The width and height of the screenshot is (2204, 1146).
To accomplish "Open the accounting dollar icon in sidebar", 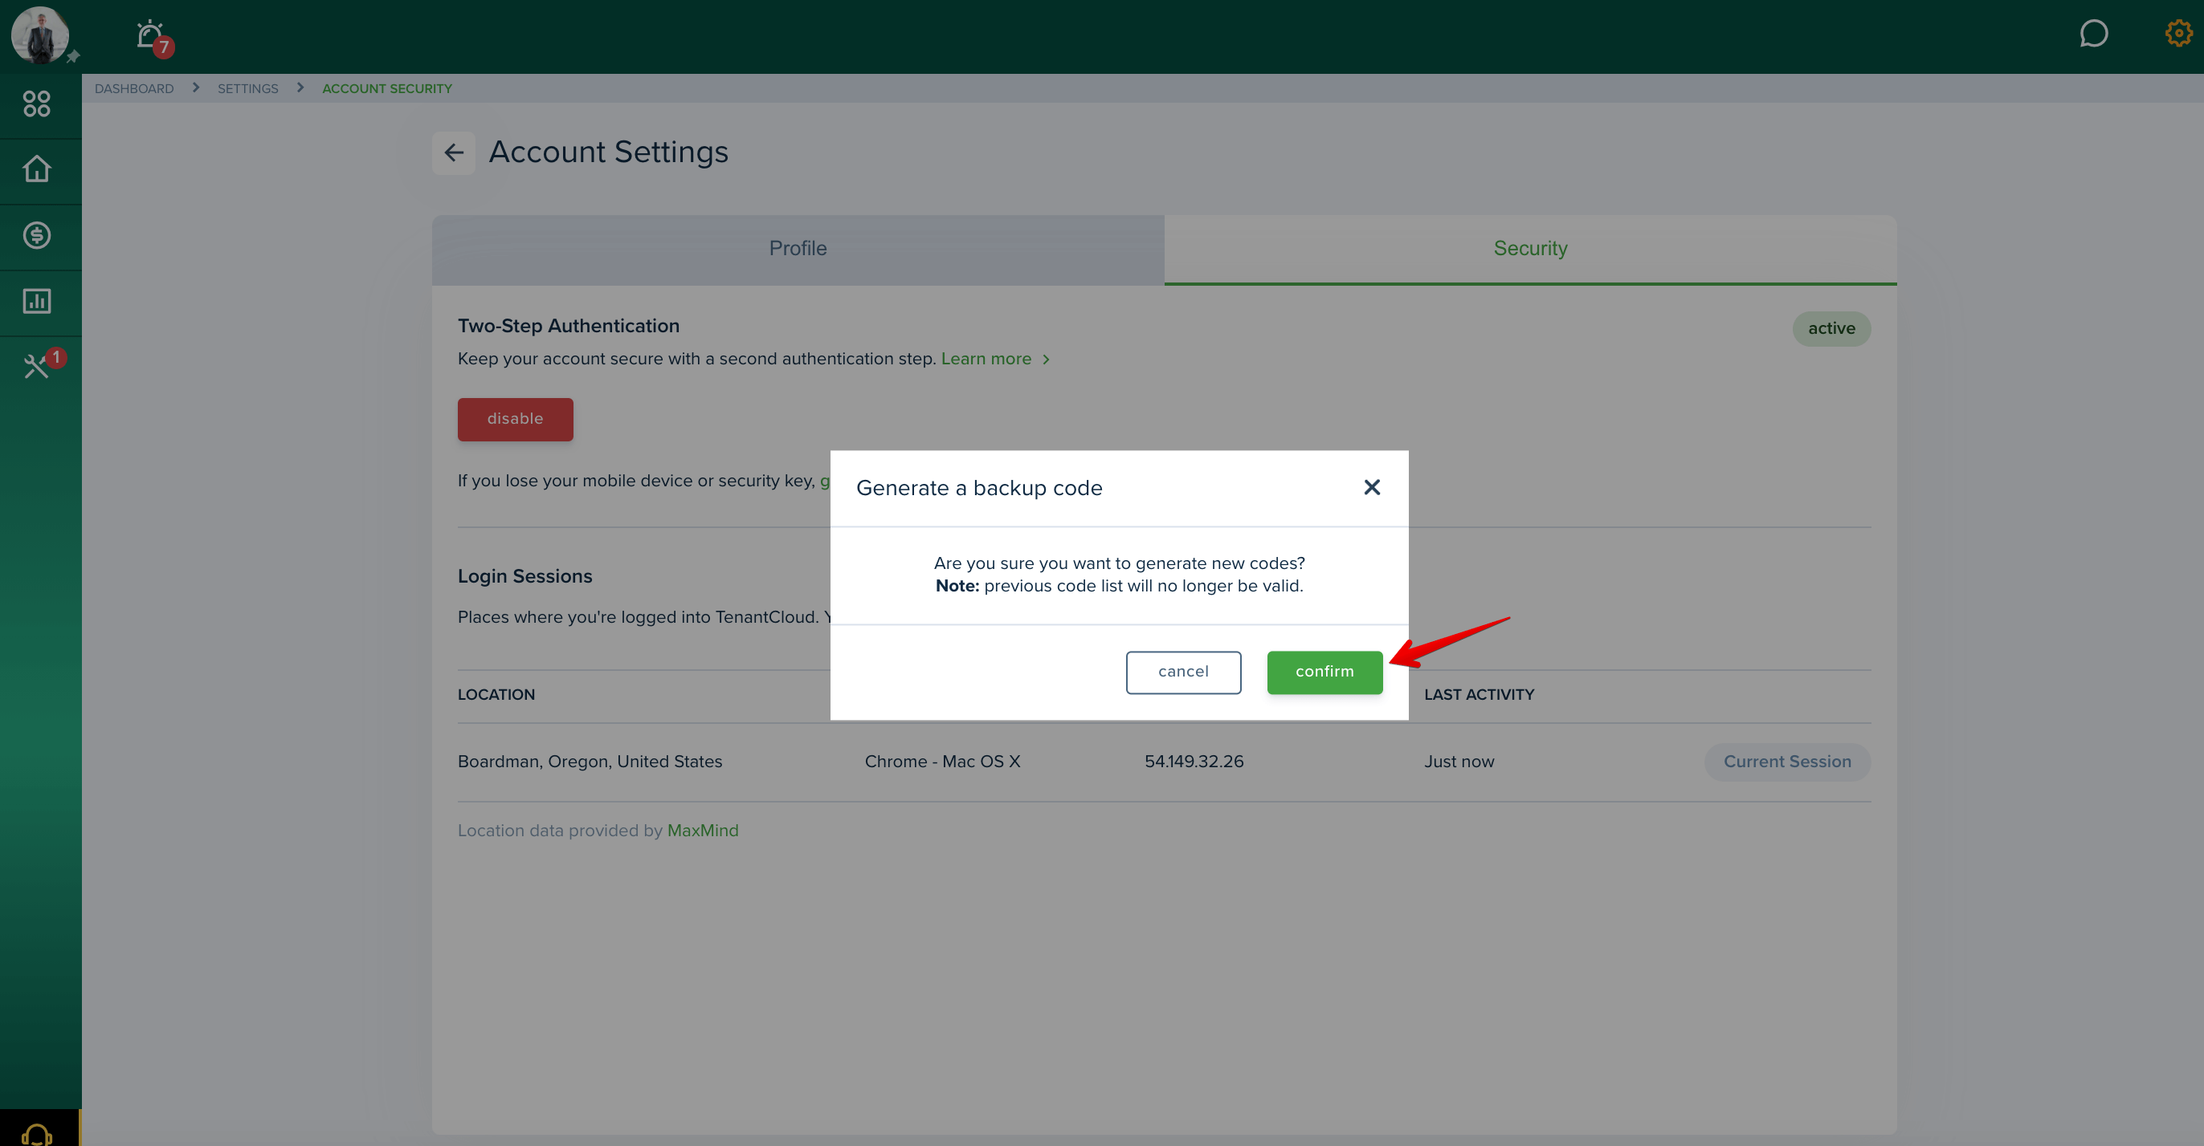I will coord(37,235).
